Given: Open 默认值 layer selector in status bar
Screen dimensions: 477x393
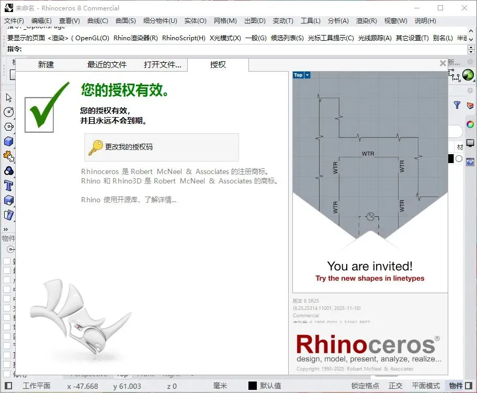Looking at the screenshot, I should tap(270, 386).
